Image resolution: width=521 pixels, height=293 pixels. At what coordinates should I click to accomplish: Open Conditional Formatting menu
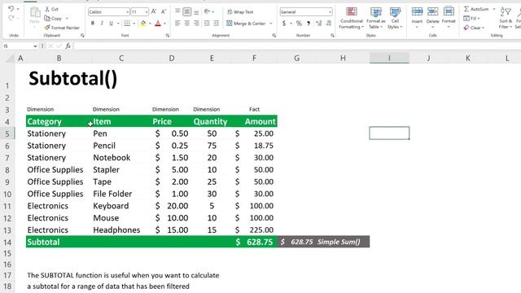352,18
